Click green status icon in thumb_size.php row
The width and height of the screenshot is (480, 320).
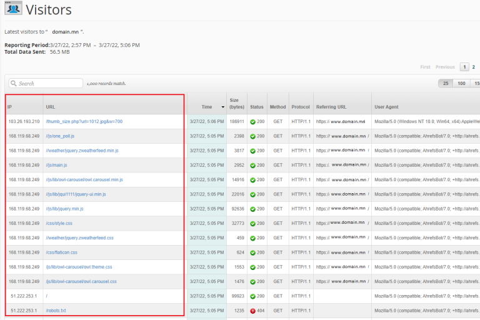(x=252, y=122)
